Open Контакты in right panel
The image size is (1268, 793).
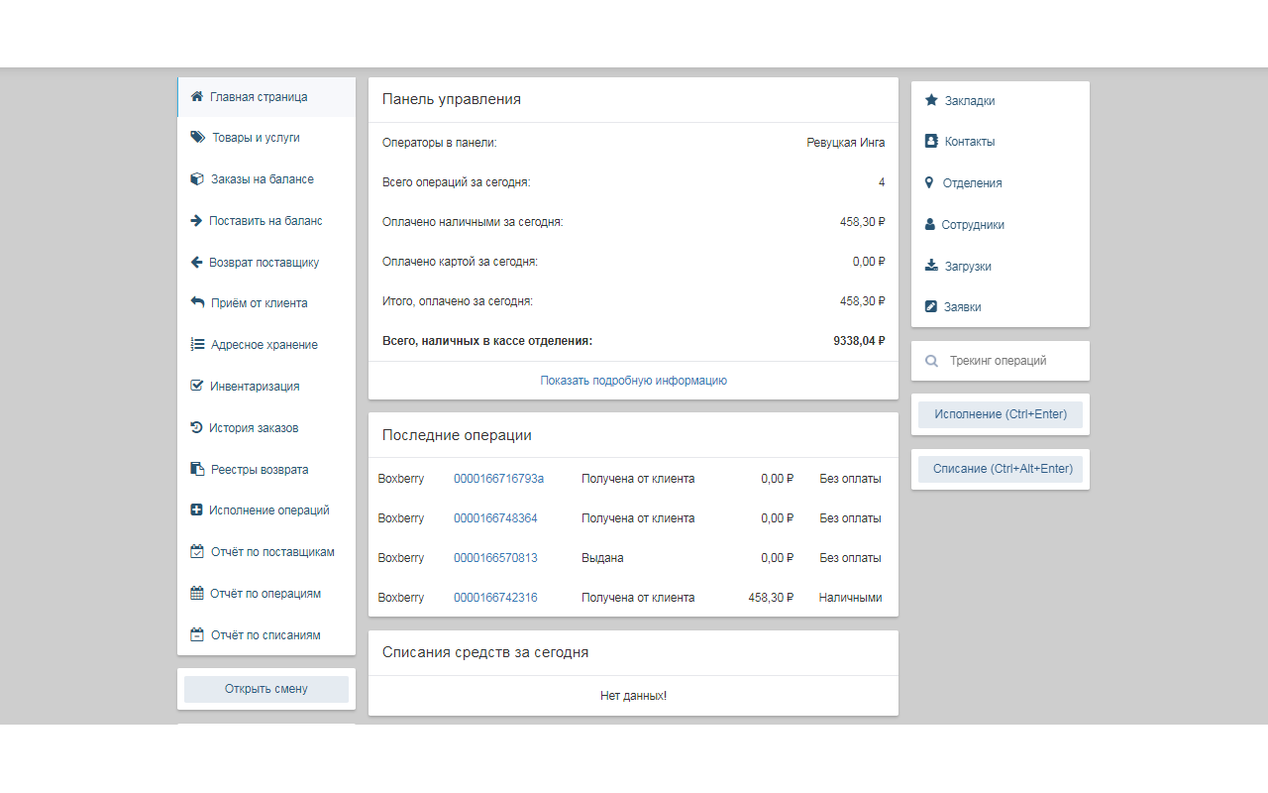tap(1001, 142)
